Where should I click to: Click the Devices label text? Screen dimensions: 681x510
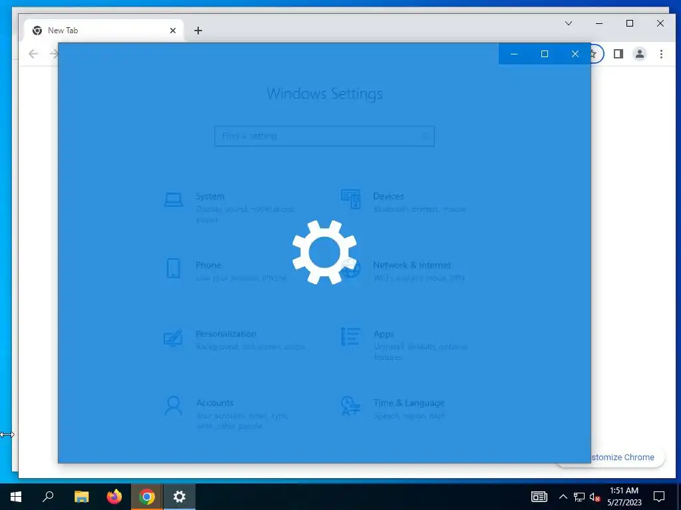click(388, 196)
